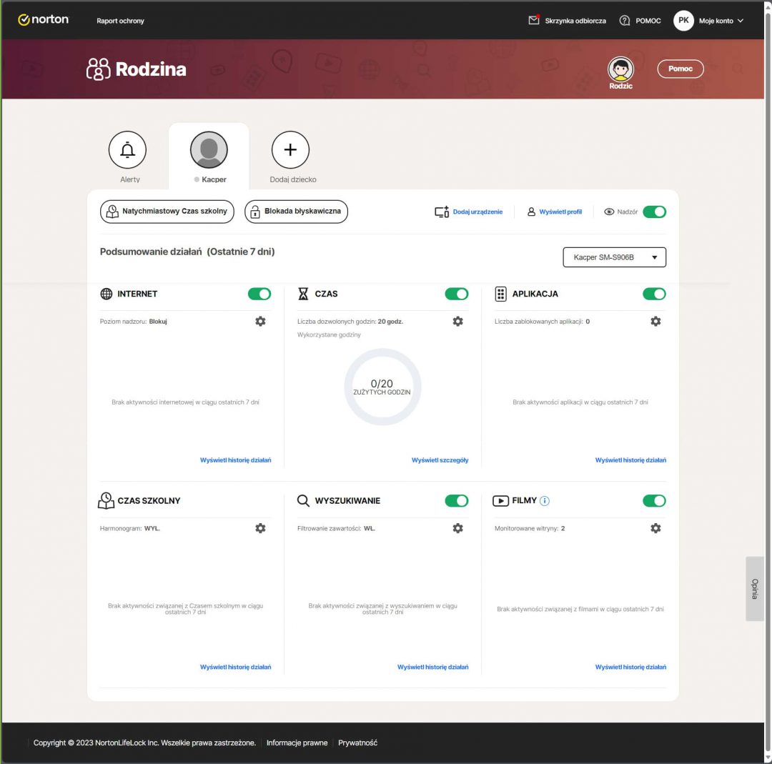Screen dimensions: 772x764
Task: Open Raport ochrony menu item
Action: click(x=120, y=21)
